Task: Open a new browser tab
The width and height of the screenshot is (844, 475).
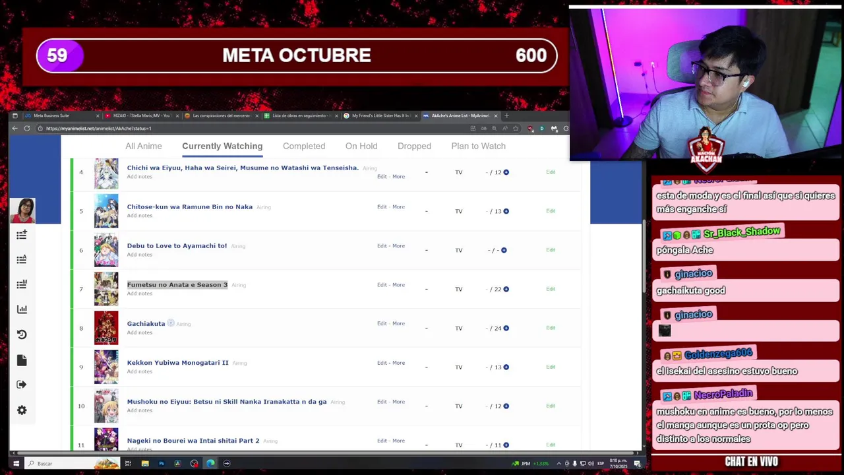Action: pos(506,115)
